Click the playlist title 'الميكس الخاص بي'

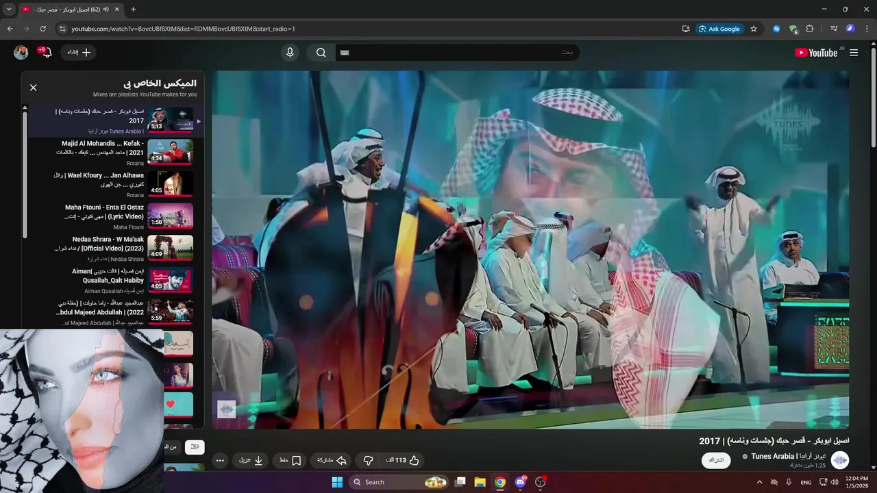click(160, 83)
